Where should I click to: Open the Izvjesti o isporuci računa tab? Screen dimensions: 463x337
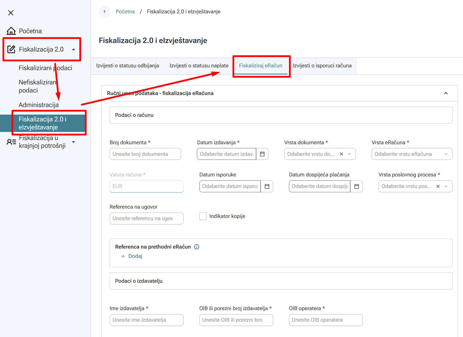pyautogui.click(x=322, y=66)
